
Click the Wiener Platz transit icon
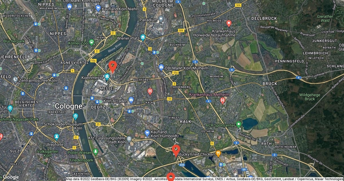[x=143, y=38]
